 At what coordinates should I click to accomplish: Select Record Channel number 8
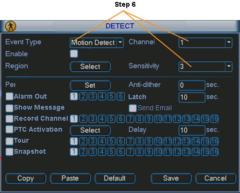click(139, 119)
